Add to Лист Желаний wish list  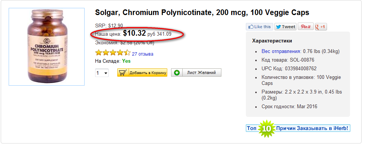[x=196, y=72]
